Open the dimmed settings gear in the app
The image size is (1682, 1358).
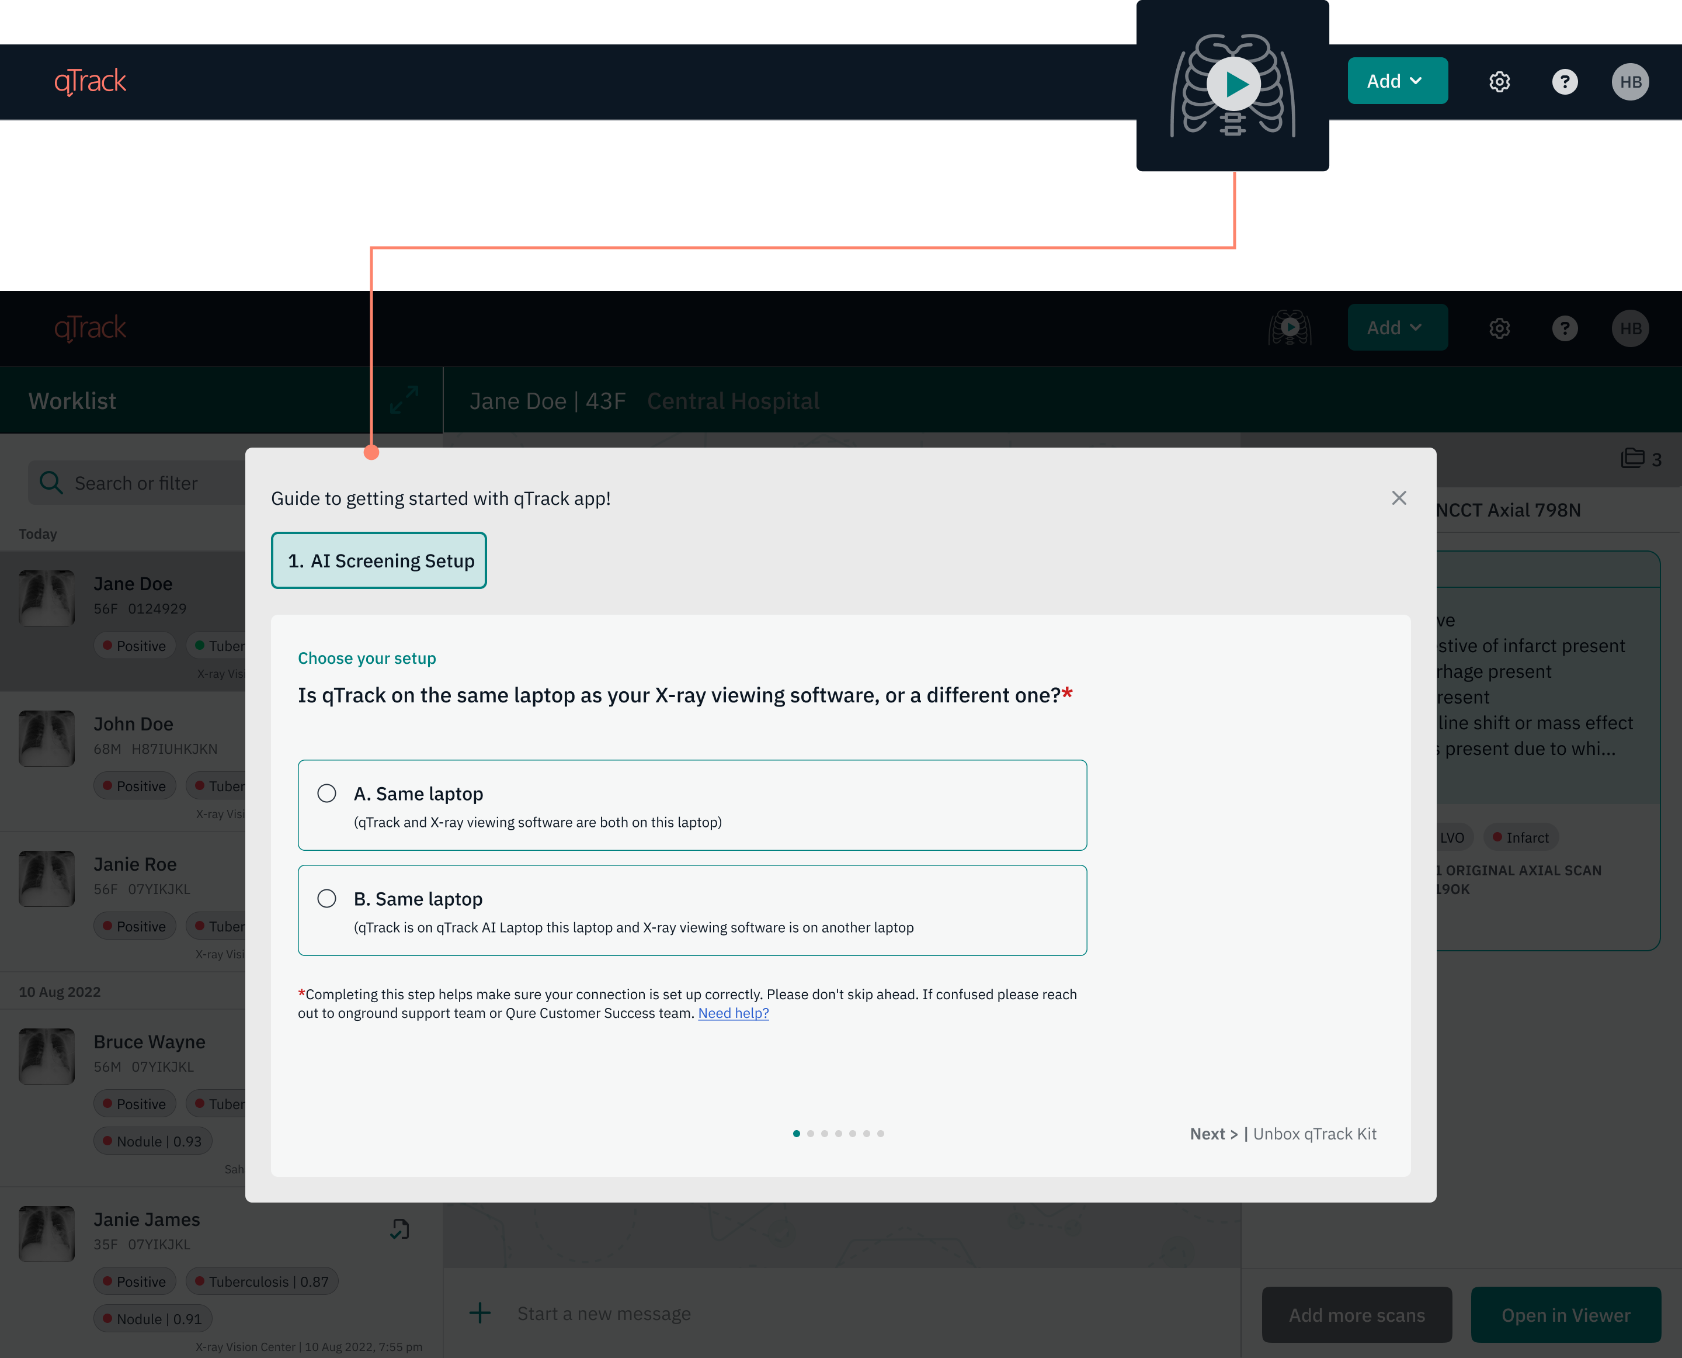1499,328
